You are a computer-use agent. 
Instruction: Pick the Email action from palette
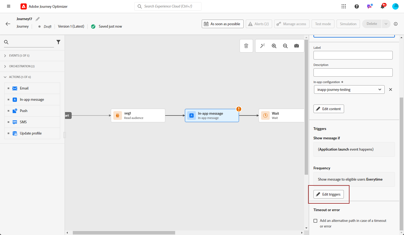pos(32,88)
